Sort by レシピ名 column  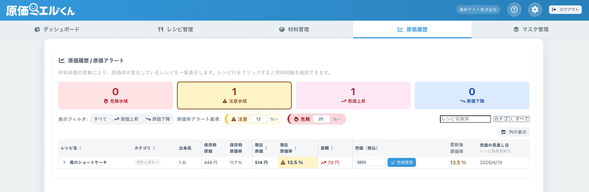tap(72, 148)
